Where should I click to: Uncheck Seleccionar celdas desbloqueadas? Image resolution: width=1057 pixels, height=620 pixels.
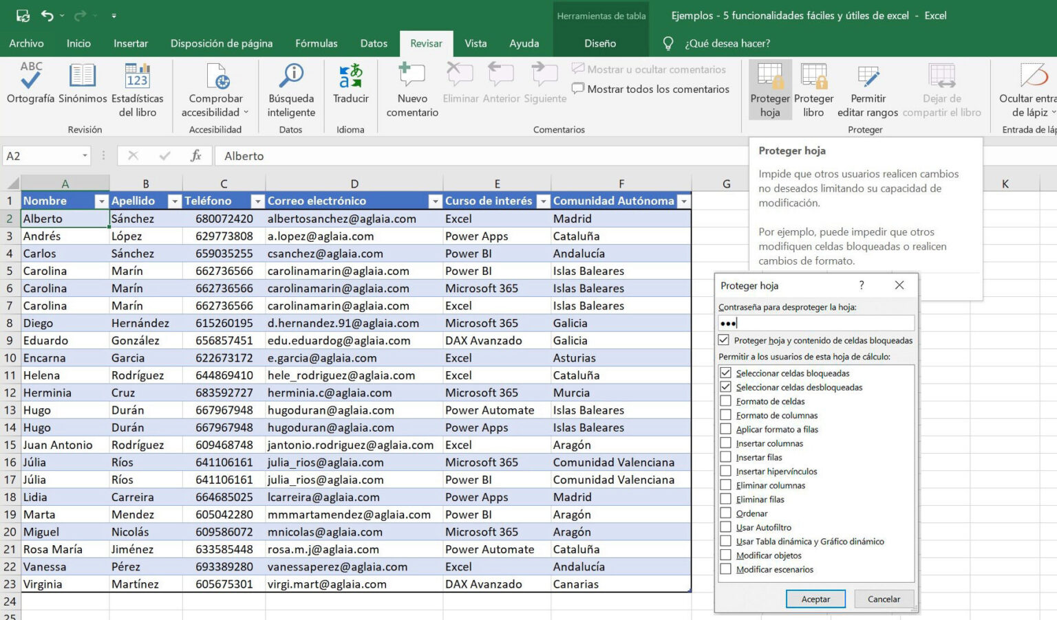pyautogui.click(x=726, y=386)
